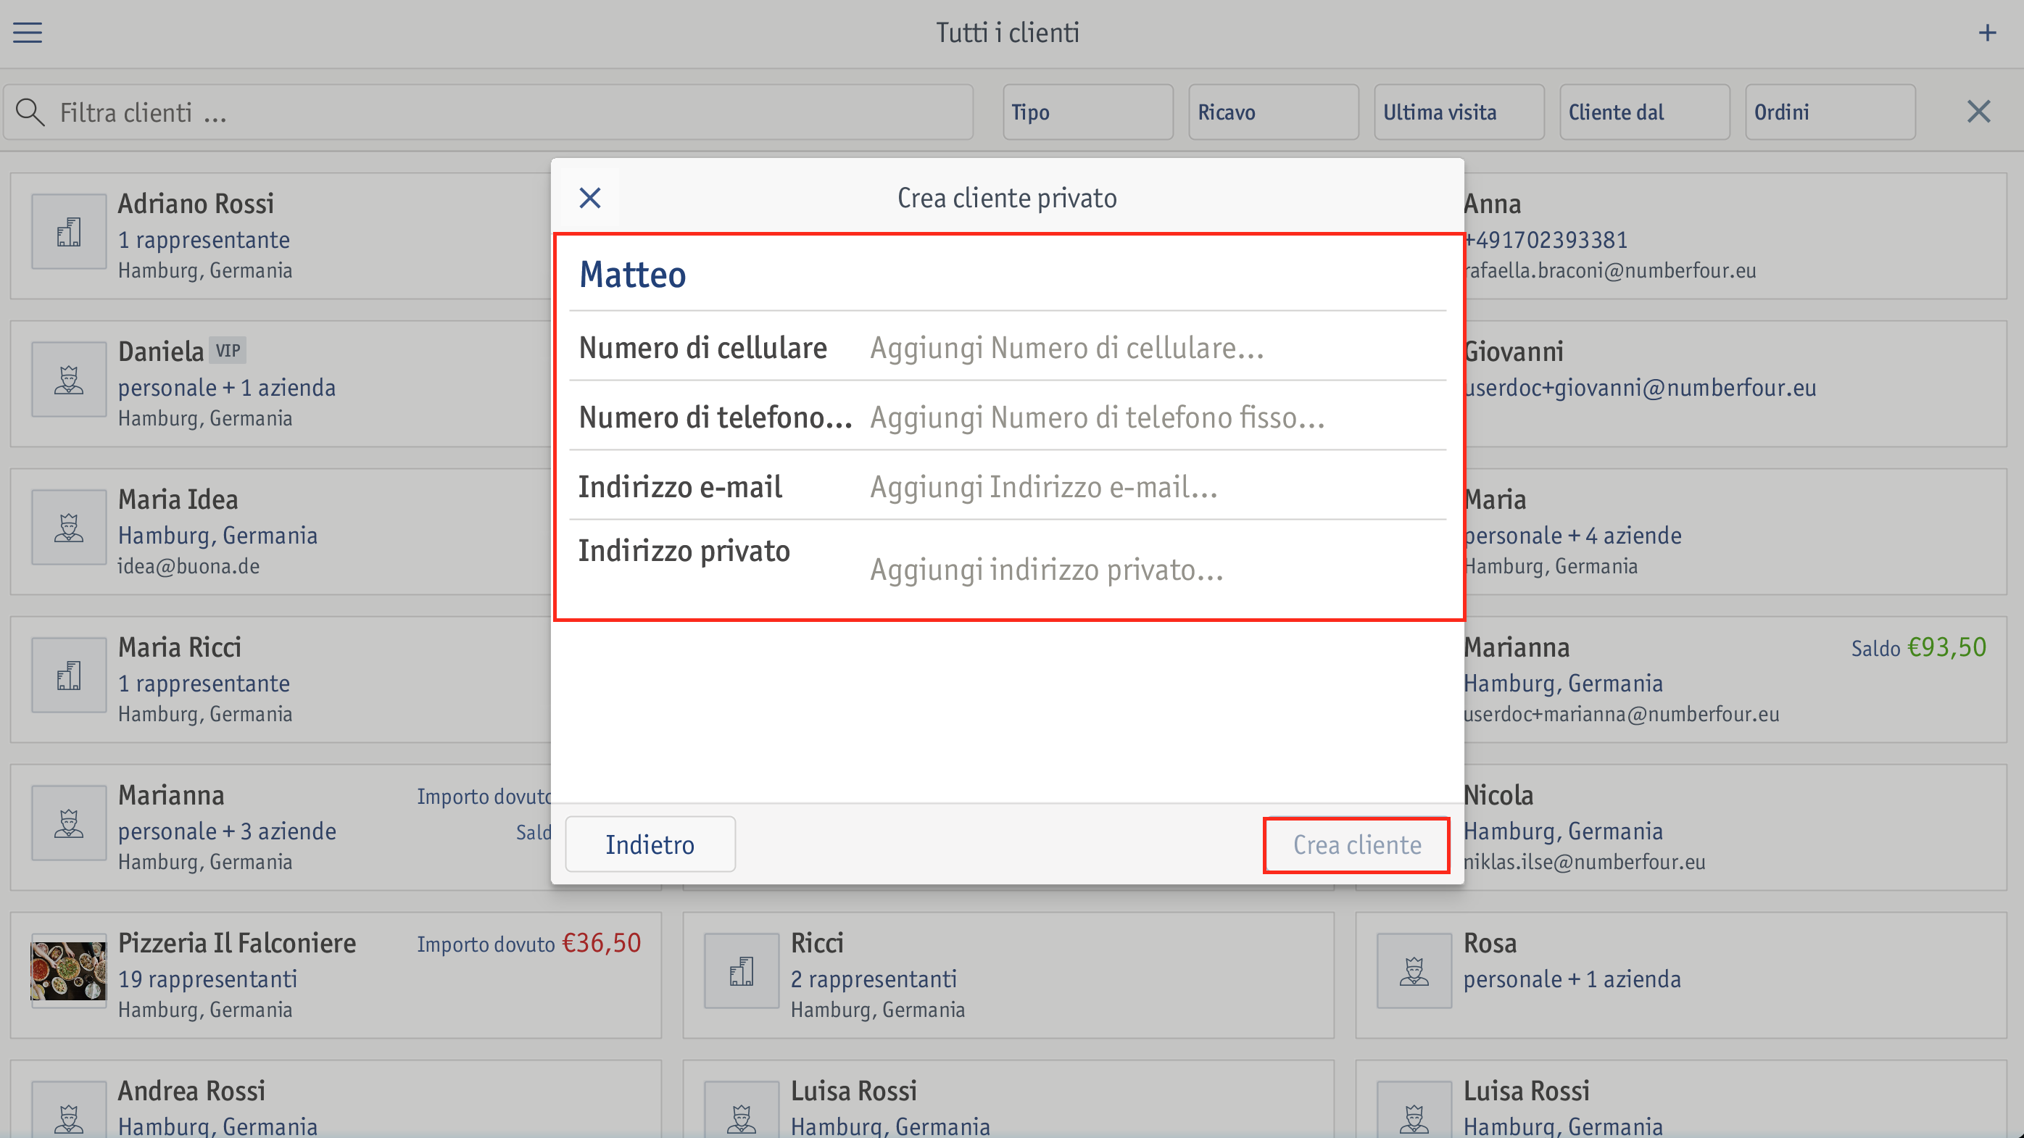
Task: Open the Ultima visita filter dropdown
Action: point(1459,112)
